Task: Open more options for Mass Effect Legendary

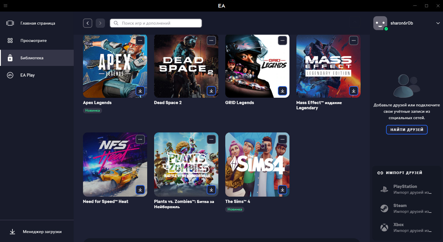Action: [354, 40]
